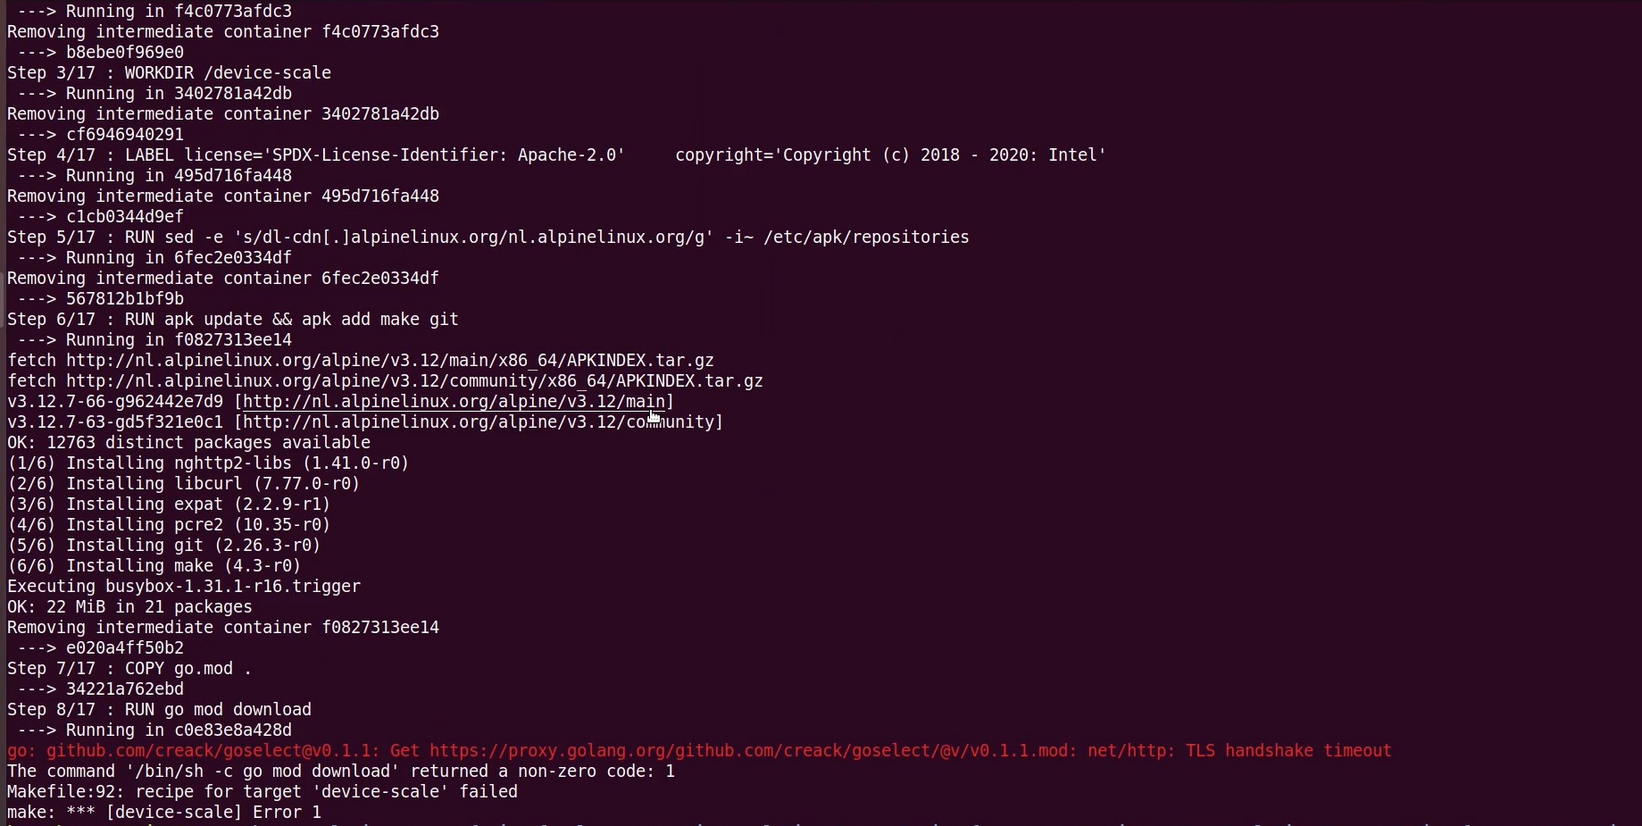Click the Step 4/17 LABEL license line
1642x826 pixels.
coord(556,155)
